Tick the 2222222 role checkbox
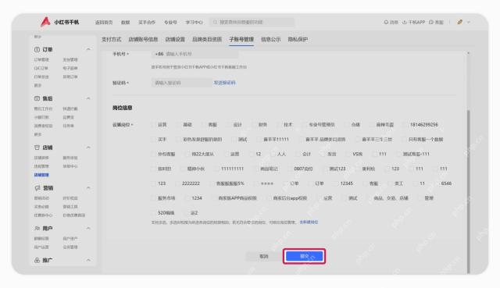Screen dimensions: 500x288 pyautogui.click(x=178, y=183)
